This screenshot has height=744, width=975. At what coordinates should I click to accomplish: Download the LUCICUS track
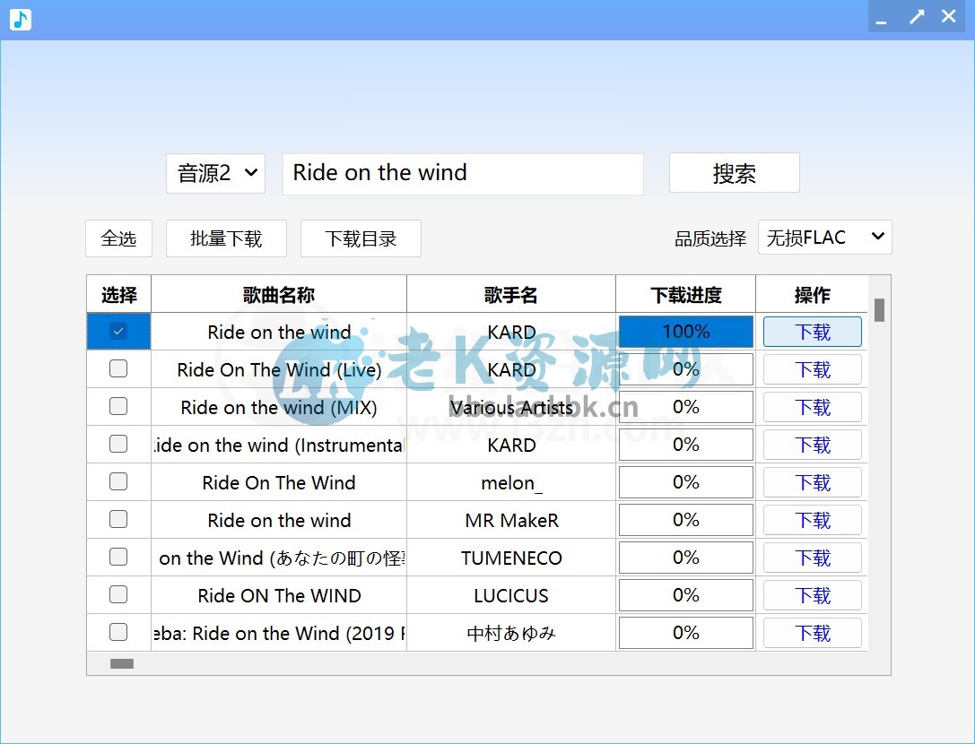(x=813, y=595)
